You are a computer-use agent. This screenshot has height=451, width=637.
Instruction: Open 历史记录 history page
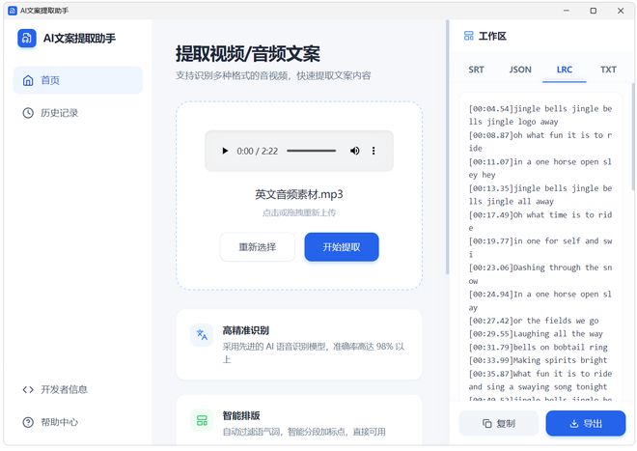[78, 113]
